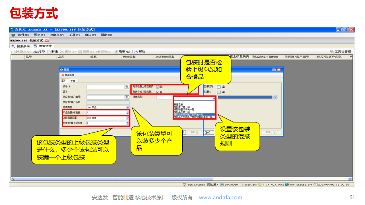The height and width of the screenshot is (205, 365).
Task: Open 帮助 (Help) from the toolbar
Action: (x=140, y=52)
